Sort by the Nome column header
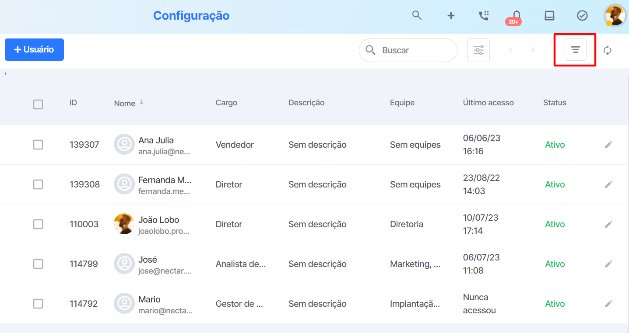 [x=125, y=103]
